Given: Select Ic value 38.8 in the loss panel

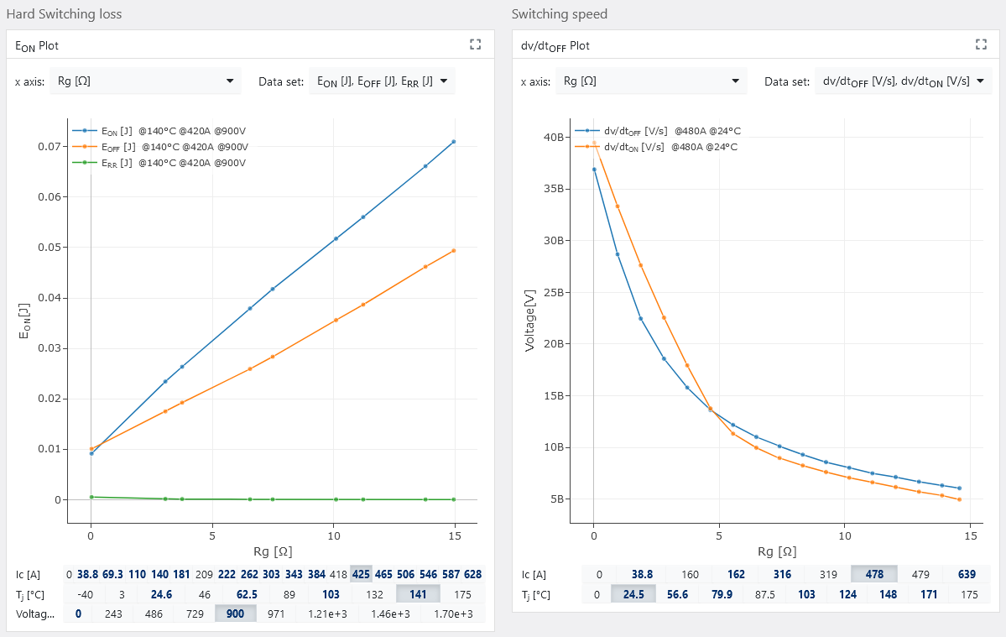Looking at the screenshot, I should (x=87, y=575).
